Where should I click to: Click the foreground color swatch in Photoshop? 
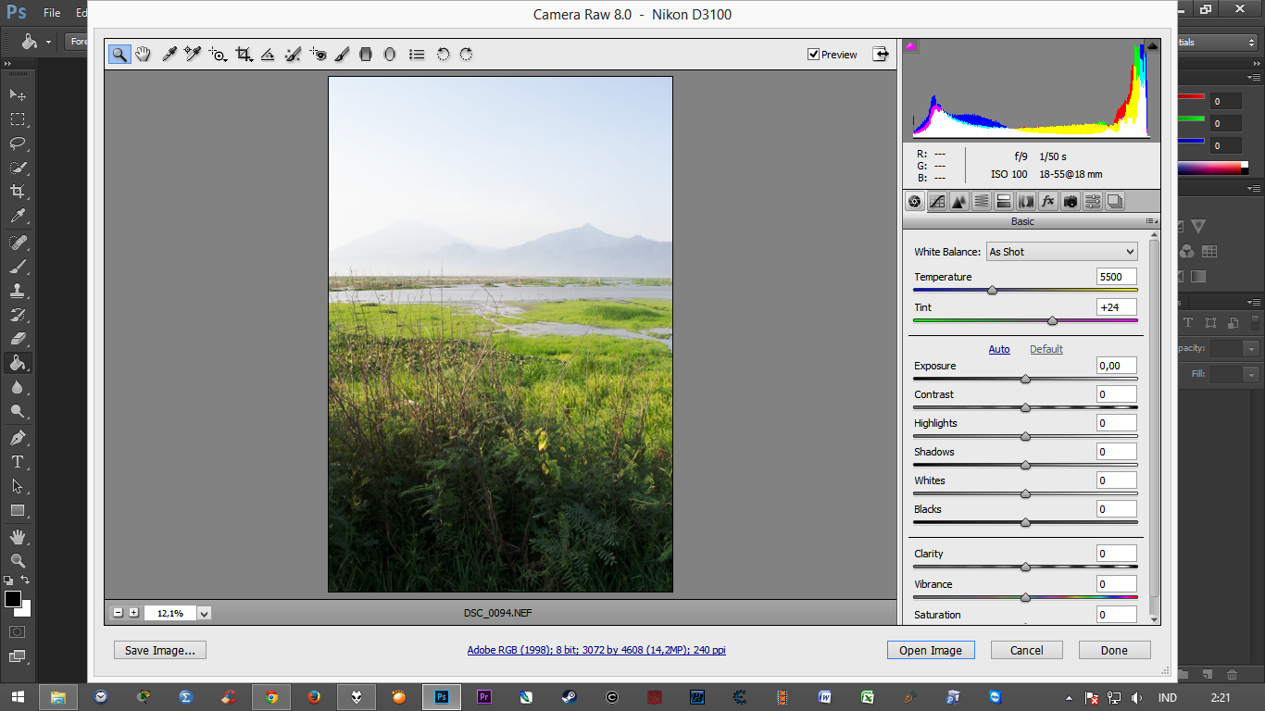click(13, 599)
